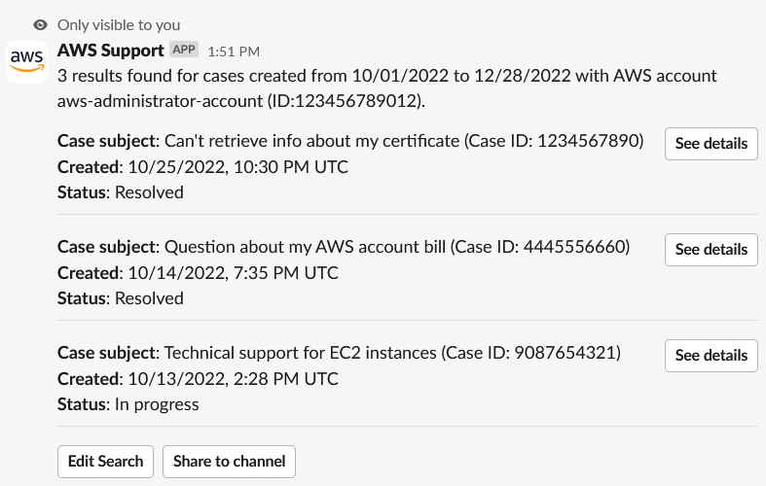Click the AWS logo avatar
The height and width of the screenshot is (486, 766).
click(x=26, y=60)
